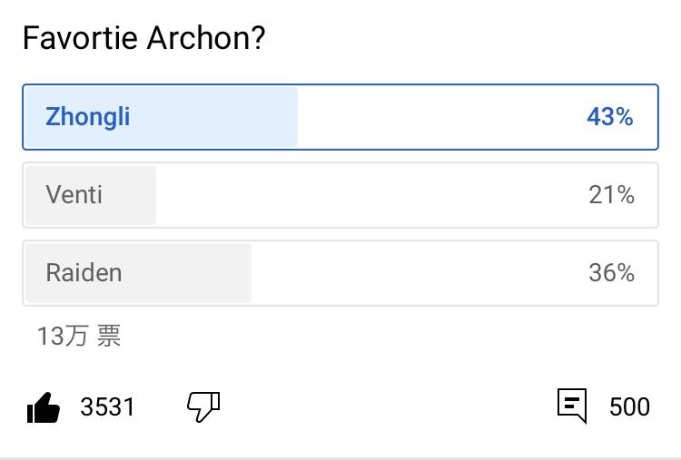Choose the Raiden option label

[x=84, y=272]
